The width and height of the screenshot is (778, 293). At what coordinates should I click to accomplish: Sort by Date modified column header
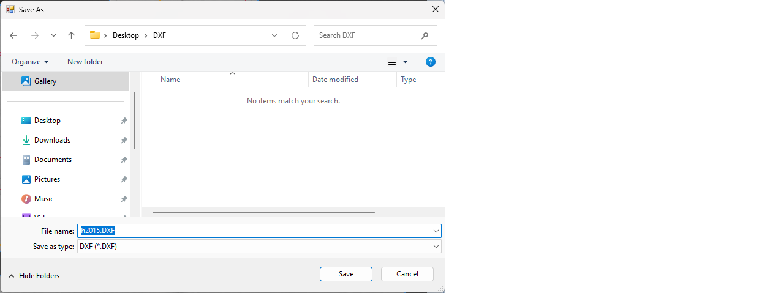point(335,80)
